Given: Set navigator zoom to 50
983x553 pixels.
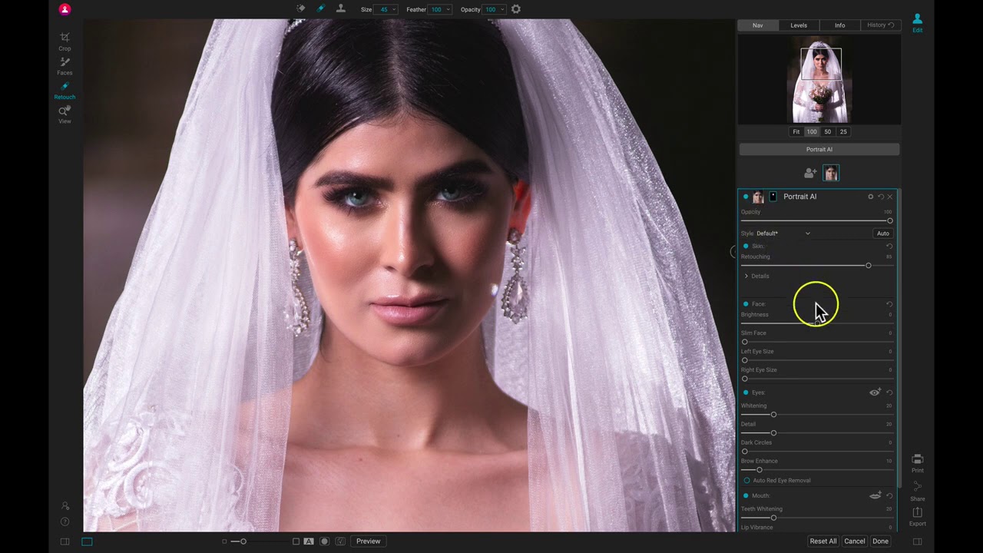Looking at the screenshot, I should (x=828, y=131).
